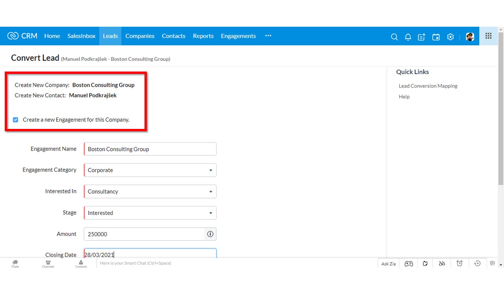
Task: Open the settings gear icon
Action: click(450, 37)
